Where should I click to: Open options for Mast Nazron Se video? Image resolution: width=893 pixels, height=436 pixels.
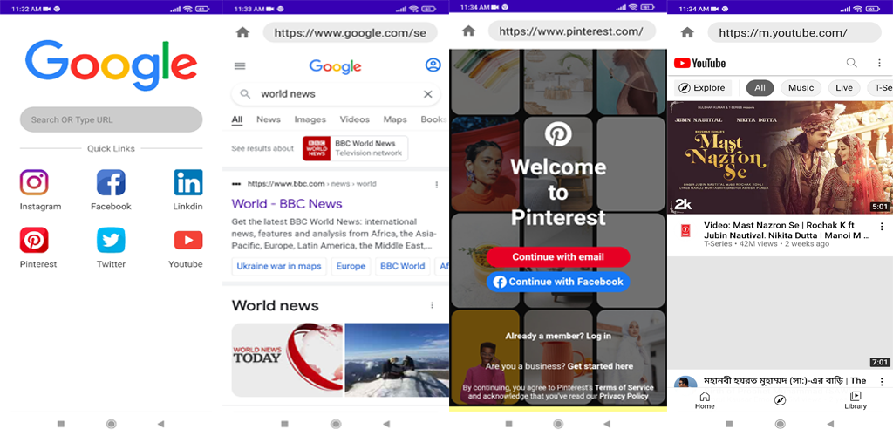[x=882, y=226]
